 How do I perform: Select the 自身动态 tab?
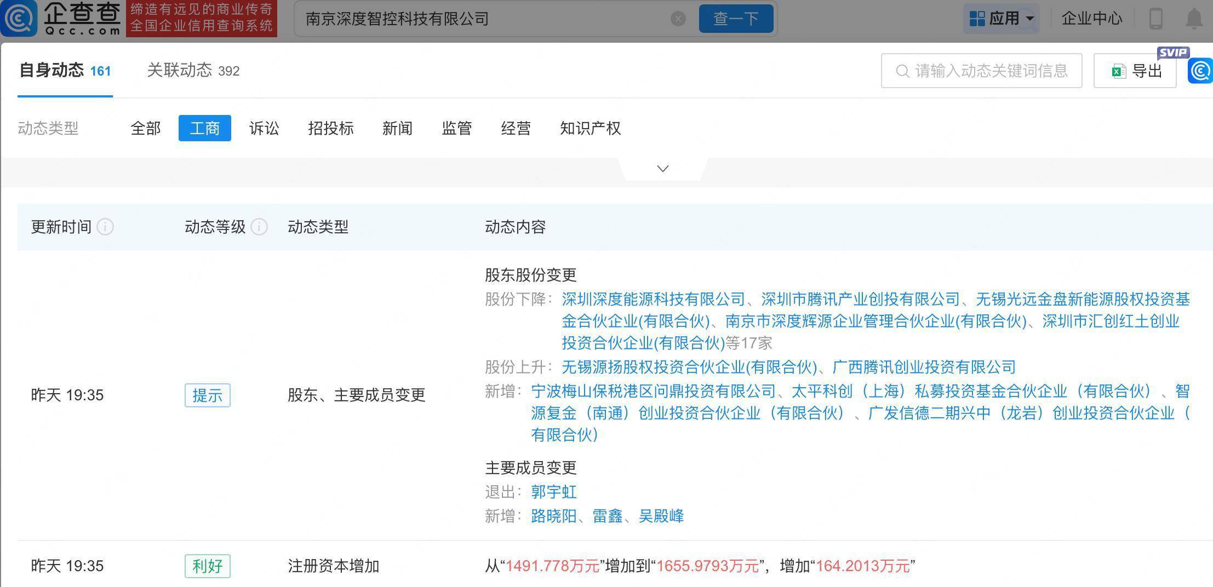(x=65, y=71)
